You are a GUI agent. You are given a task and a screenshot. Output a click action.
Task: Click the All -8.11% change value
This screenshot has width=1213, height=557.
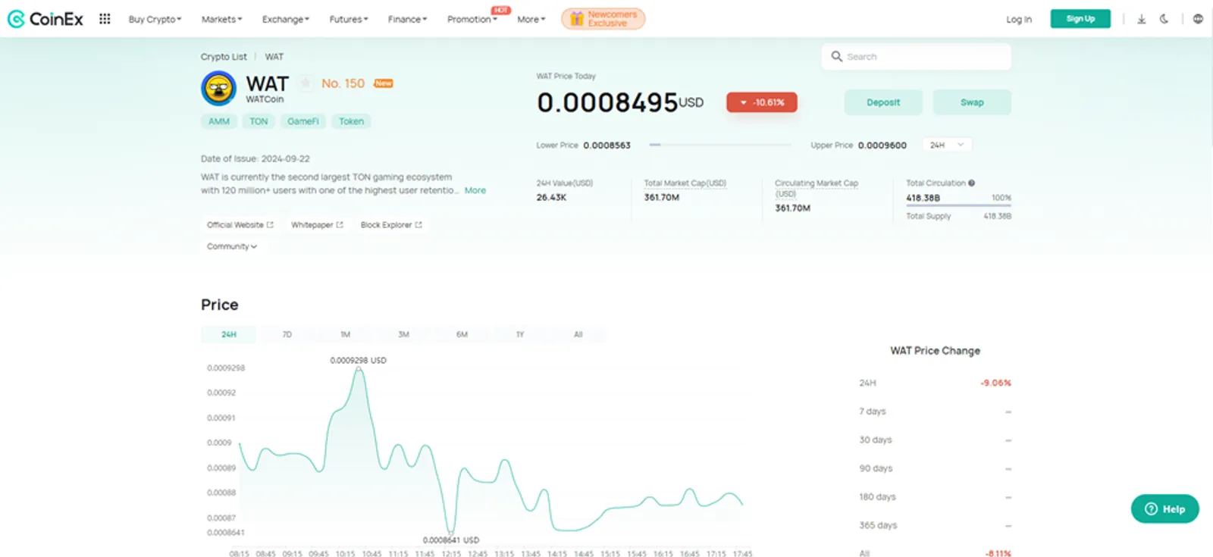click(x=998, y=553)
